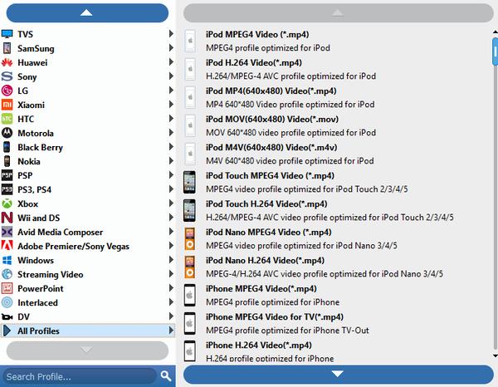Image resolution: width=498 pixels, height=387 pixels.
Task: Open the Nokia category
Action: pos(87,161)
